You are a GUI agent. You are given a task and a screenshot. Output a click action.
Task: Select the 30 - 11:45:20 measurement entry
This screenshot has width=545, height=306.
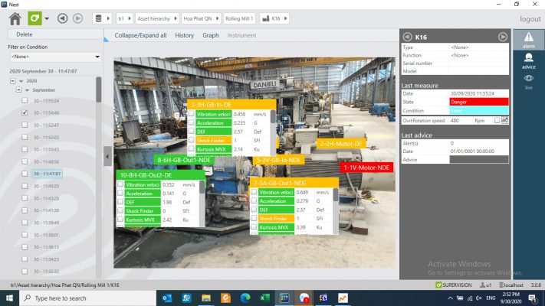47,186
